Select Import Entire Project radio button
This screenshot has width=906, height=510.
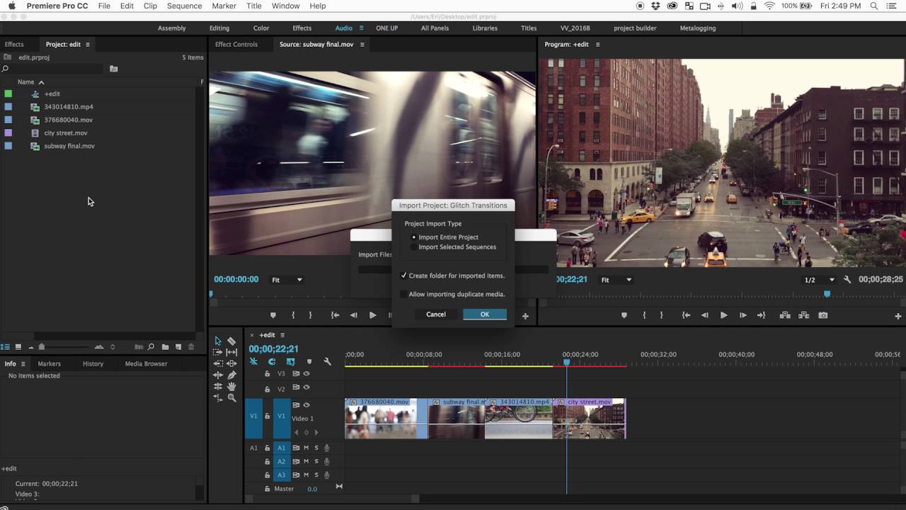414,237
